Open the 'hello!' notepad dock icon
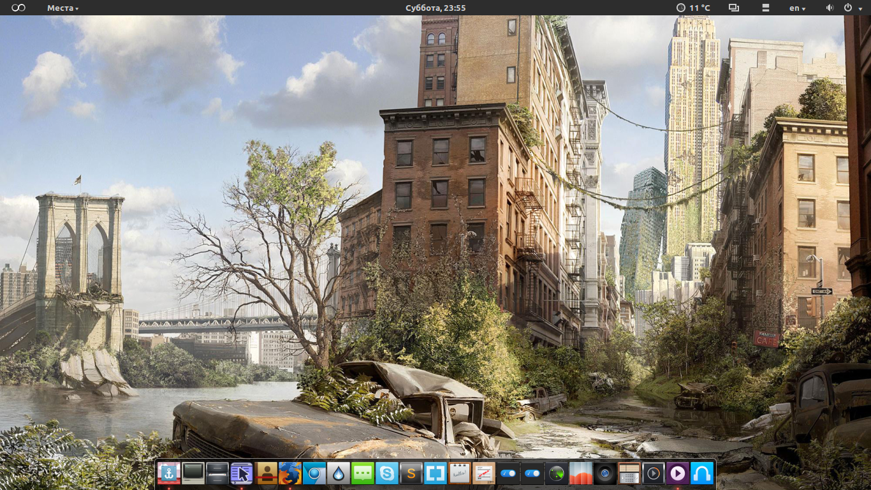Screen dimensions: 871x490 (x=460, y=473)
